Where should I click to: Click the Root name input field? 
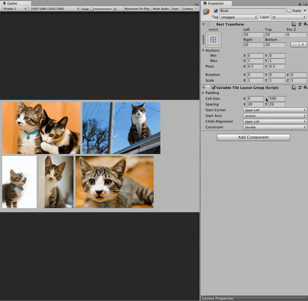coord(253,11)
